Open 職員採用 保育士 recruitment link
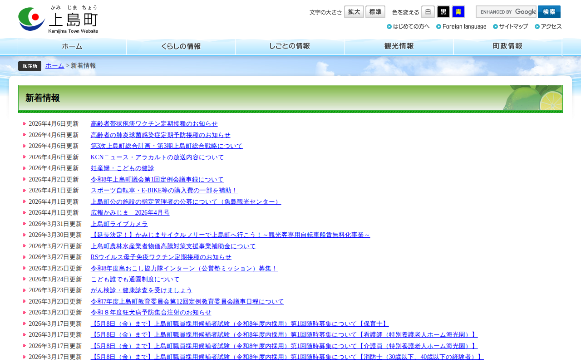581x363 pixels. pyautogui.click(x=240, y=324)
